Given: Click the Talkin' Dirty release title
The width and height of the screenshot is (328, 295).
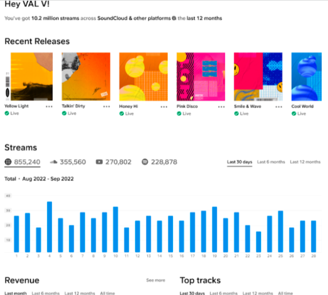Looking at the screenshot, I should (x=74, y=106).
